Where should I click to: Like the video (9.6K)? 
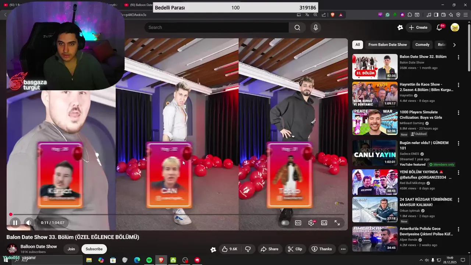[x=229, y=249]
